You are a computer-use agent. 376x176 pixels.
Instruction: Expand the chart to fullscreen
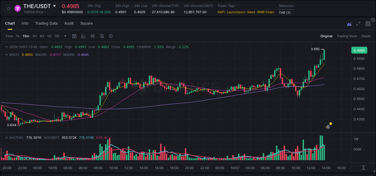pos(358,24)
